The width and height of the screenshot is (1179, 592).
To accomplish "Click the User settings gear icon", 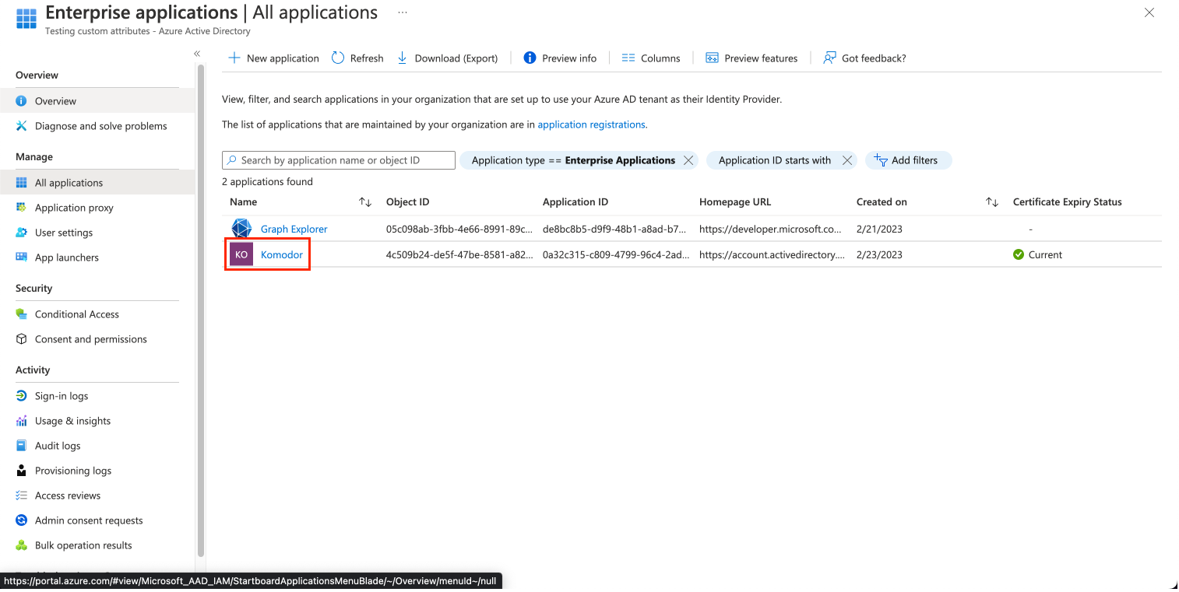I will pyautogui.click(x=22, y=233).
